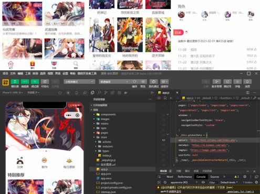Click the clear console icon
Viewport: 260px width, 194px height.
[165, 182]
